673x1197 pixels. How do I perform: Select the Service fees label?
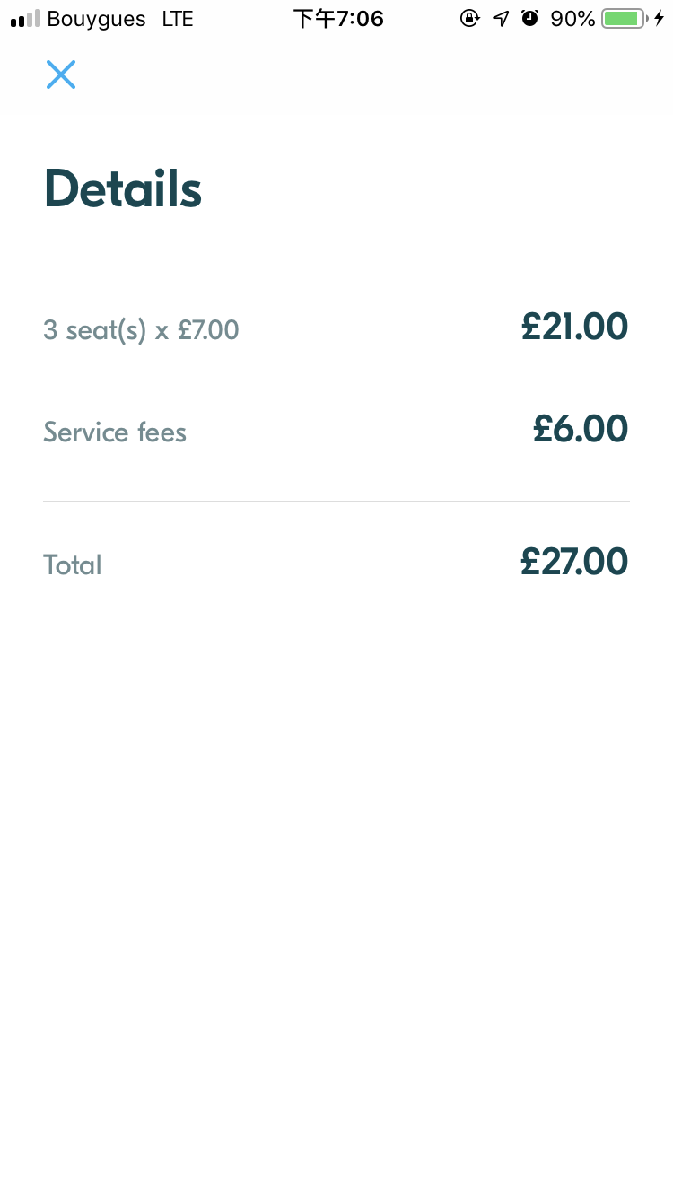tap(115, 432)
